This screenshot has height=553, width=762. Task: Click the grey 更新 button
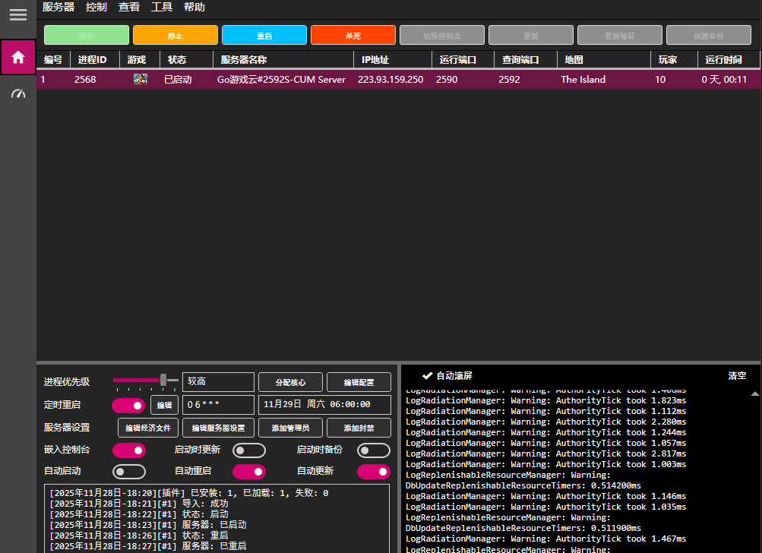pyautogui.click(x=531, y=36)
